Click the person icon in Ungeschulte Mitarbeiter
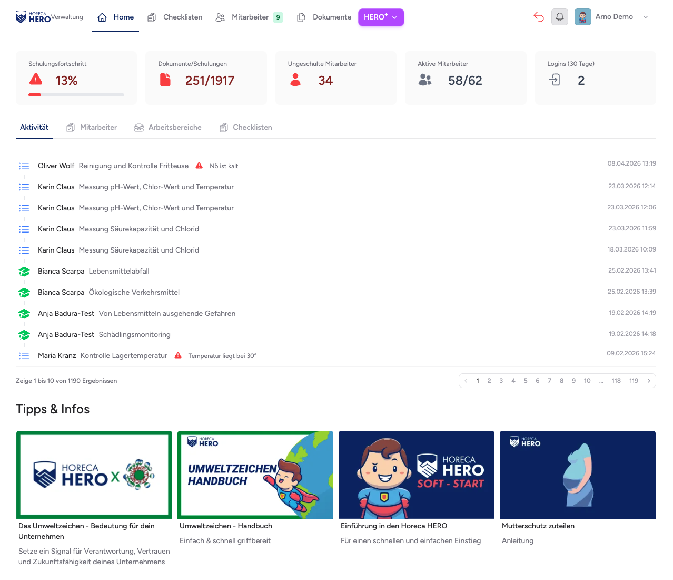The height and width of the screenshot is (580, 673). point(295,80)
